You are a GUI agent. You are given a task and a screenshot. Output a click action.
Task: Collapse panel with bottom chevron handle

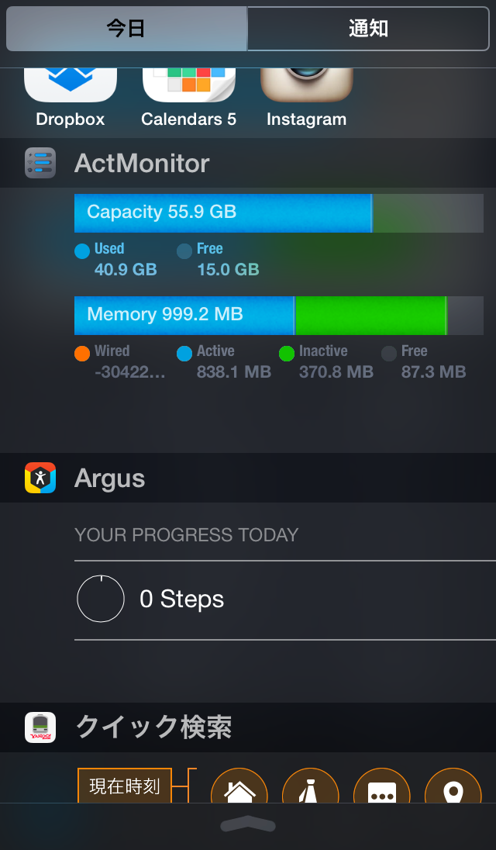tap(248, 824)
